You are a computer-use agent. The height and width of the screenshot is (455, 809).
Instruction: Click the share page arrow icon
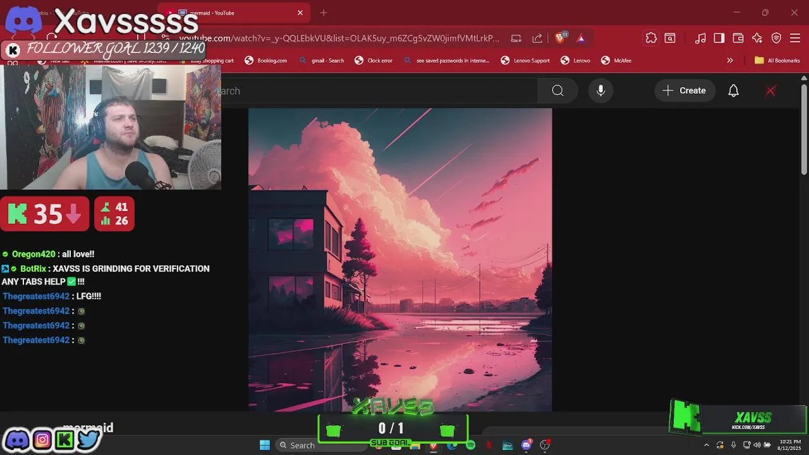537,38
